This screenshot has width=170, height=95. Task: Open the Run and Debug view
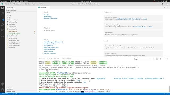[2, 25]
